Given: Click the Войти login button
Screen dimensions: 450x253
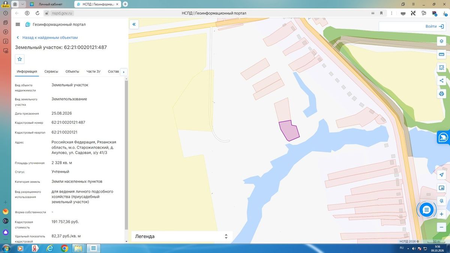Looking at the screenshot, I should tap(434, 26).
